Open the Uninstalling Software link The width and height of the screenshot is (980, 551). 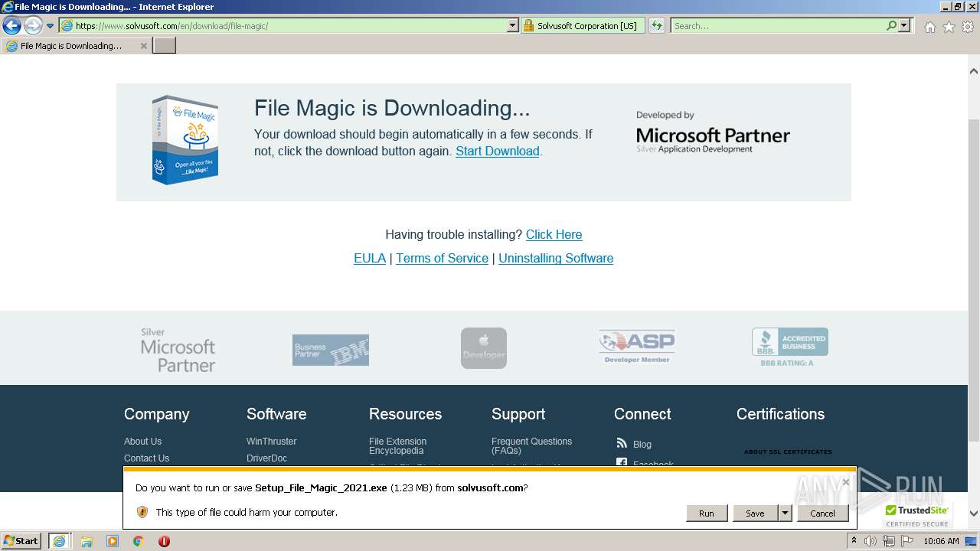[x=556, y=258]
